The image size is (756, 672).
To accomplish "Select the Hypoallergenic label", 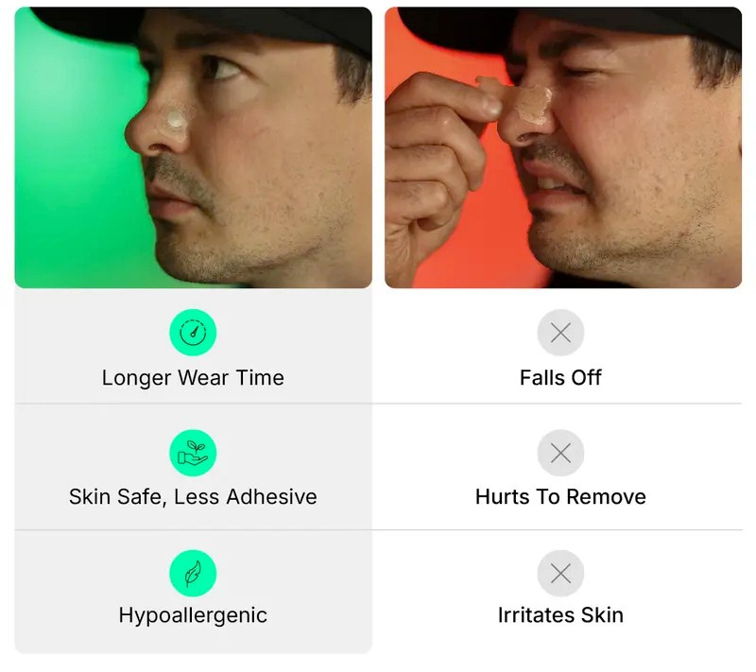I will pos(193,616).
